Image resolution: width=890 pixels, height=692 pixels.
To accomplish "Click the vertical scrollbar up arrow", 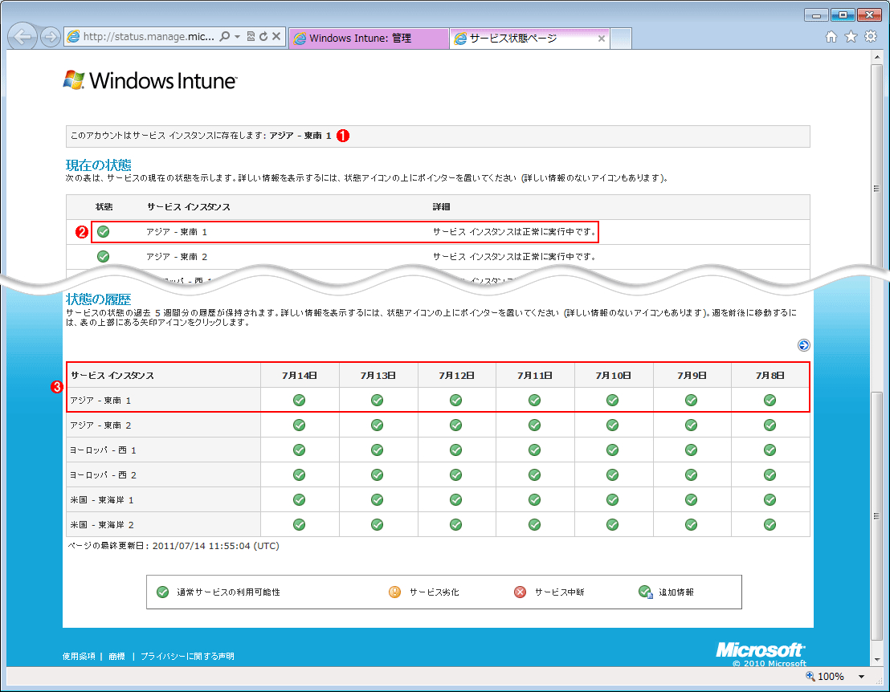I will coord(877,57).
